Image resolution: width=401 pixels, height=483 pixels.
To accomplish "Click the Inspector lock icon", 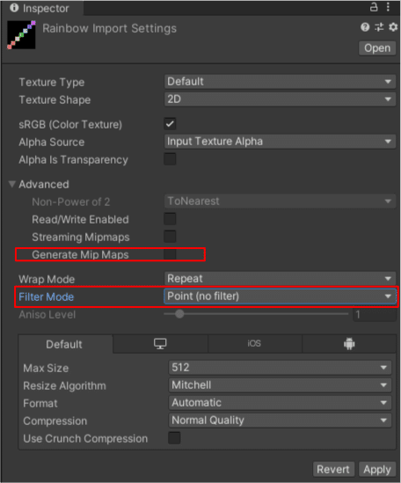I will pyautogui.click(x=374, y=7).
